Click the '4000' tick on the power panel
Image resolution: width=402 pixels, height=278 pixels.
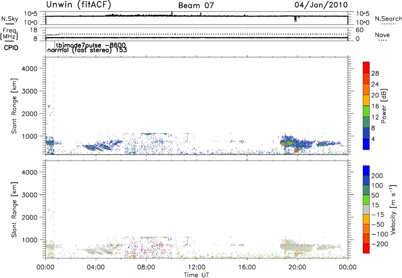coord(29,69)
